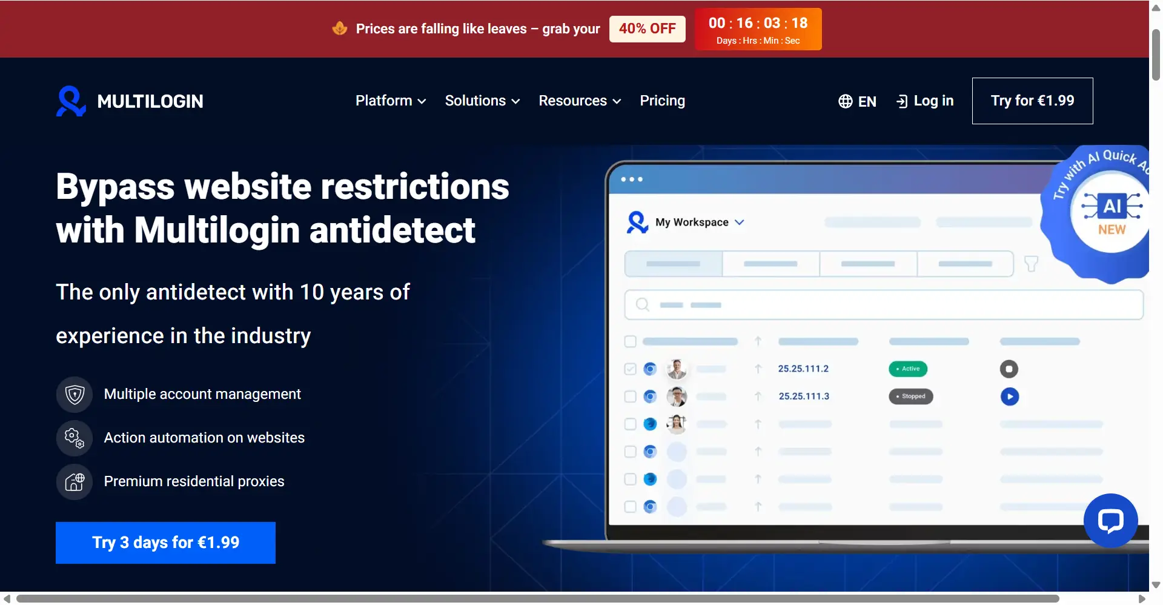Click the Bypass website restrictions headline
Viewport: 1163px width, 605px height.
pyautogui.click(x=282, y=208)
